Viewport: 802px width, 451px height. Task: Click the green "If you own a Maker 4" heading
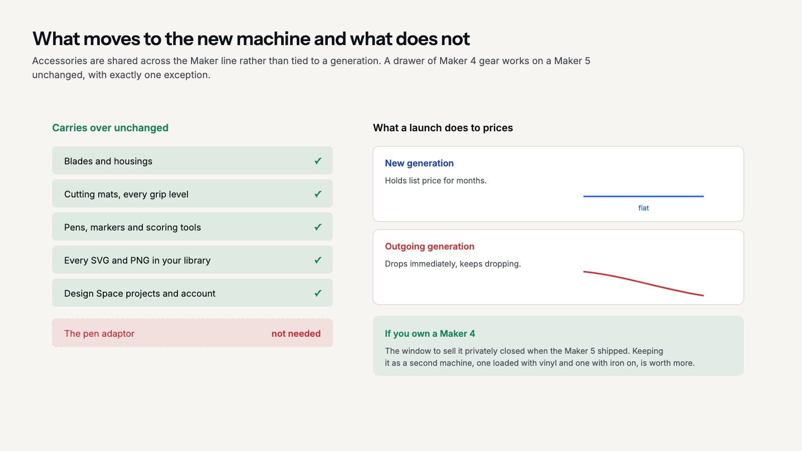430,333
